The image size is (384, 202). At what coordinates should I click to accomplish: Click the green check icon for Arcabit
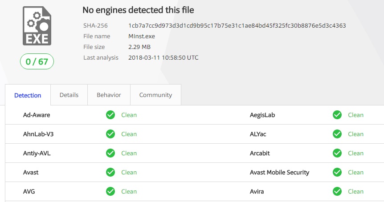tap(337, 153)
